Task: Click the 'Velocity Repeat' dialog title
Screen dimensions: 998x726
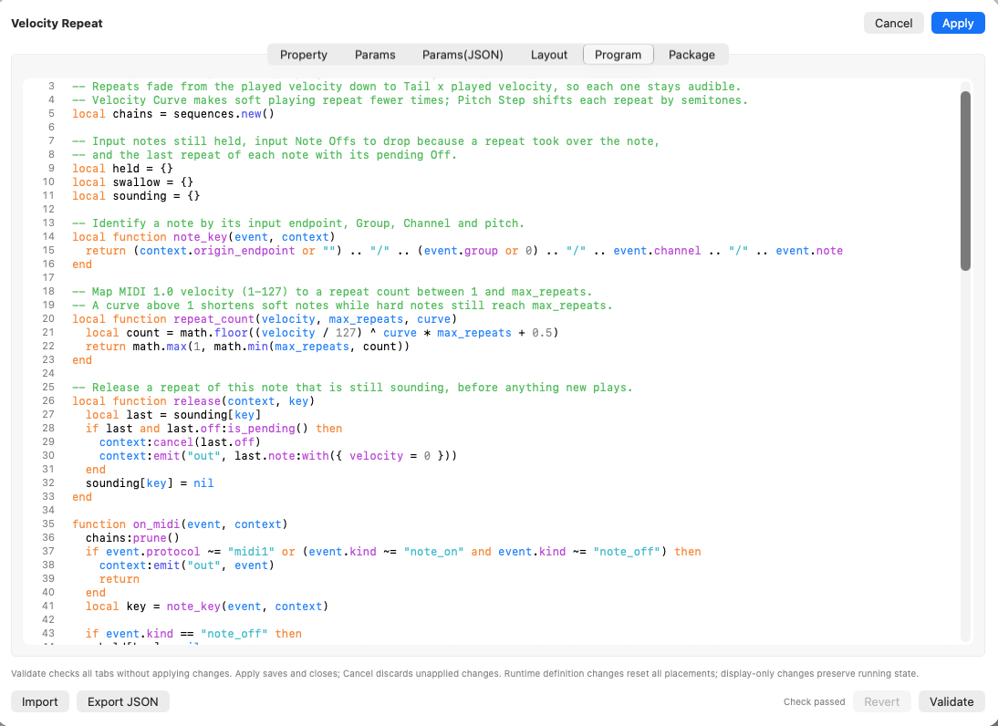Action: pos(57,24)
